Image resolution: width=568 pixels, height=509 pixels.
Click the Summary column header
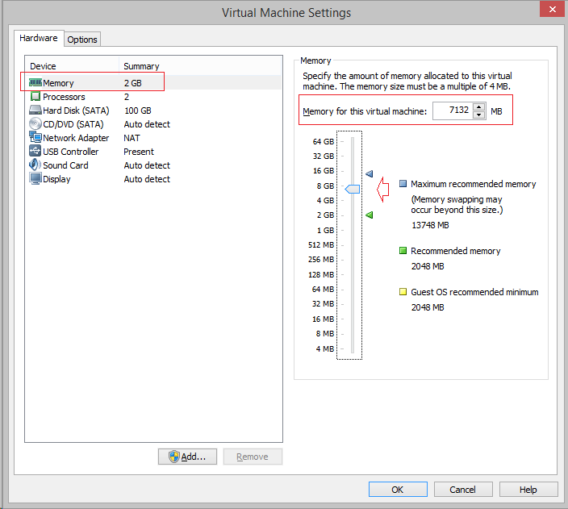coord(141,66)
